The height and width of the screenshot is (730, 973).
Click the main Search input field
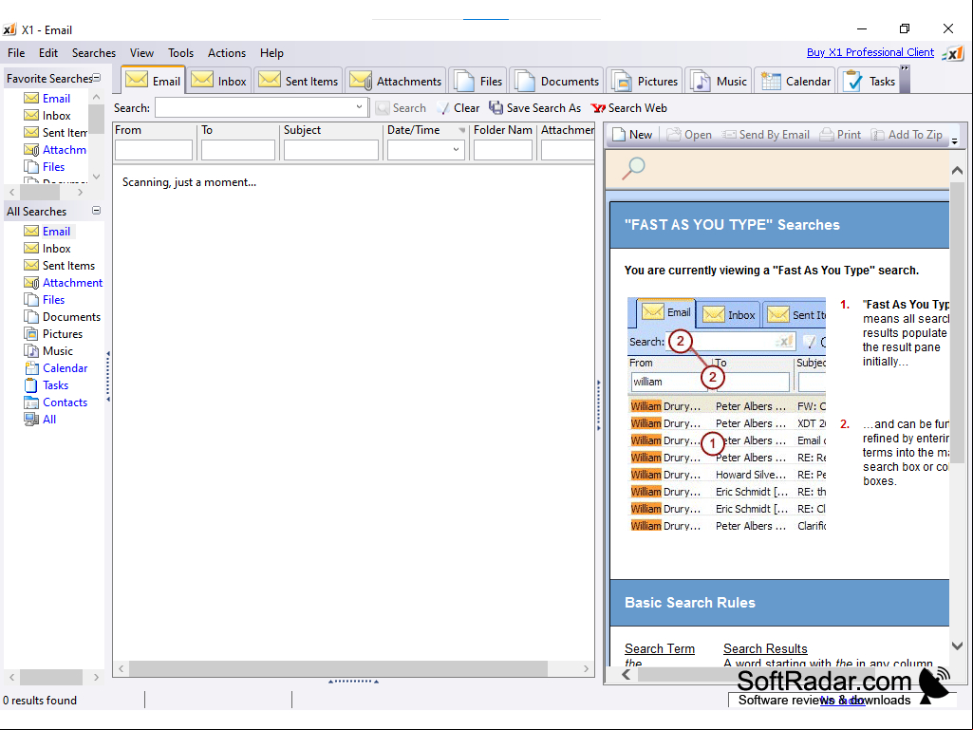[x=261, y=107]
